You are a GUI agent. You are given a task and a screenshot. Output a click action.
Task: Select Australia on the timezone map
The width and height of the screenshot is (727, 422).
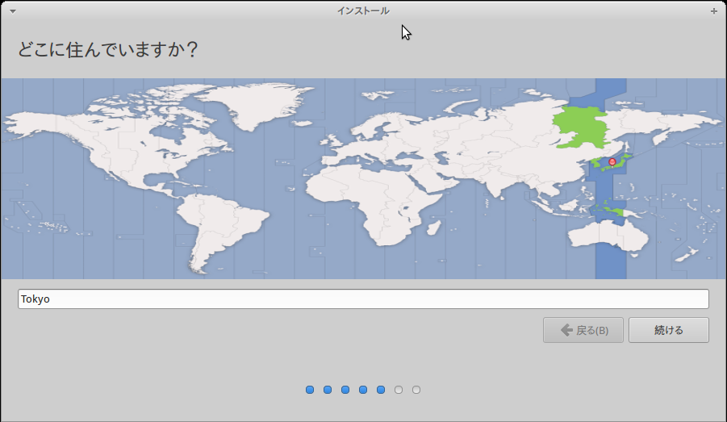(608, 236)
